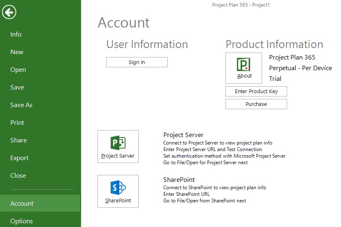Click the SharePoint icon button
Screen dimensions: 341x227
tap(118, 191)
